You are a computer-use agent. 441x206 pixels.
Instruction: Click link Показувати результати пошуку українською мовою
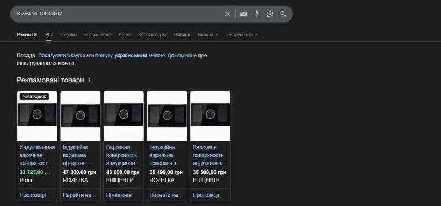[x=101, y=56]
